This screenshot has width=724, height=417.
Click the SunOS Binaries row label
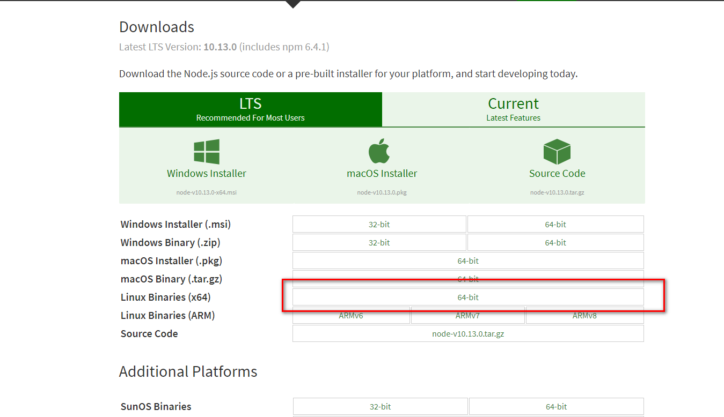(156, 407)
